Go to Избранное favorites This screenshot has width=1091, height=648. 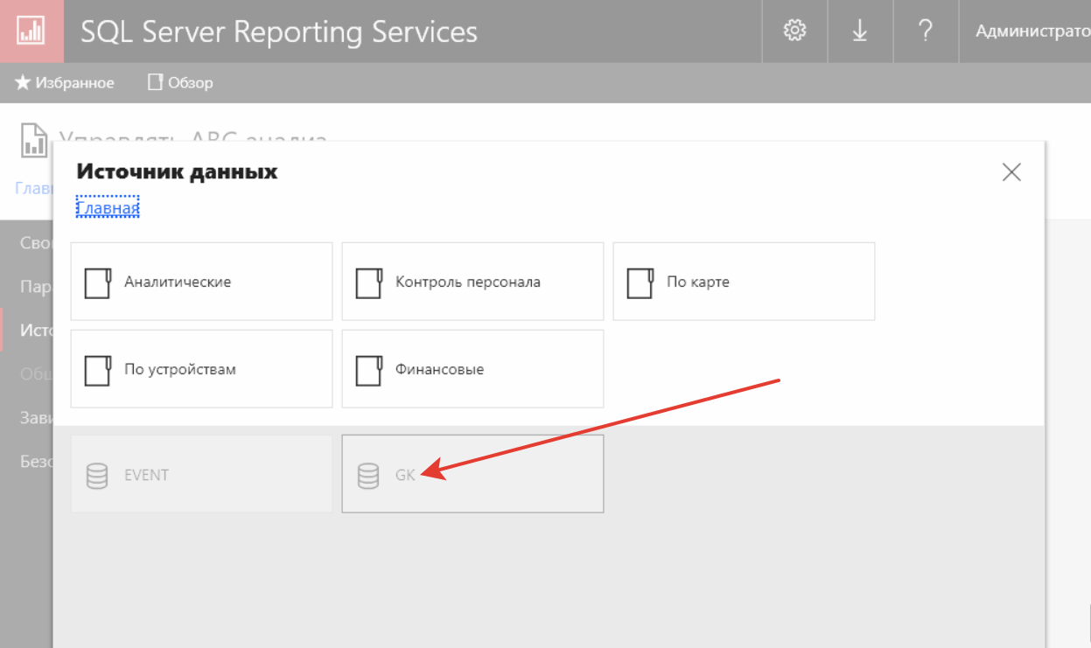coord(65,83)
